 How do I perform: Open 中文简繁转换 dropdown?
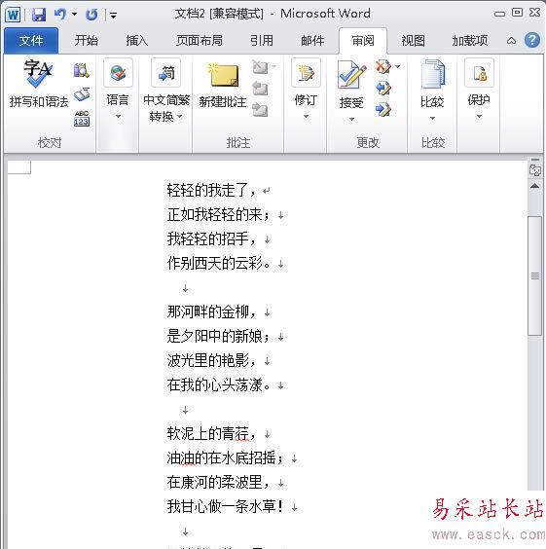coord(166,91)
